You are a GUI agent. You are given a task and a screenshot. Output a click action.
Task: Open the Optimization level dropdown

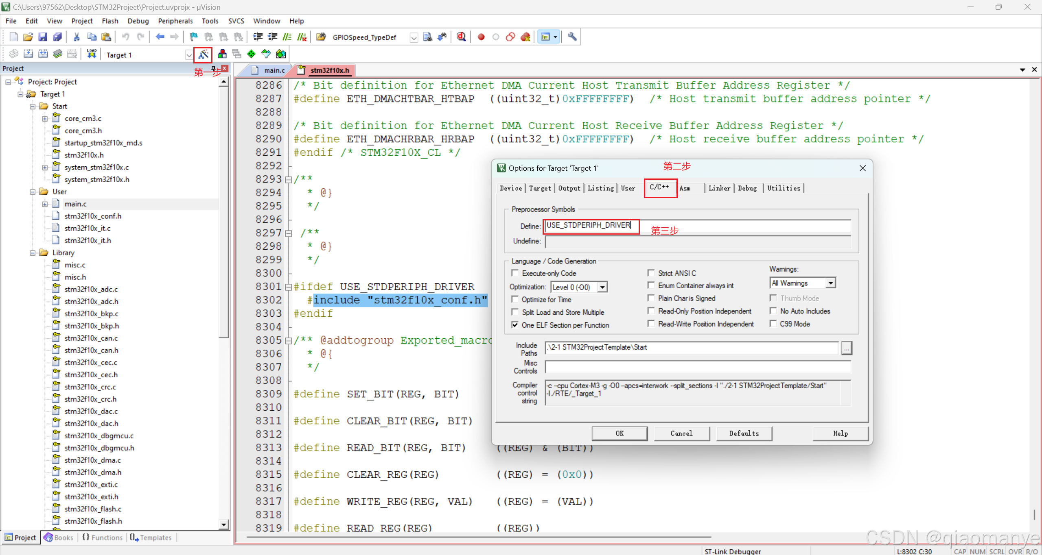pos(602,287)
